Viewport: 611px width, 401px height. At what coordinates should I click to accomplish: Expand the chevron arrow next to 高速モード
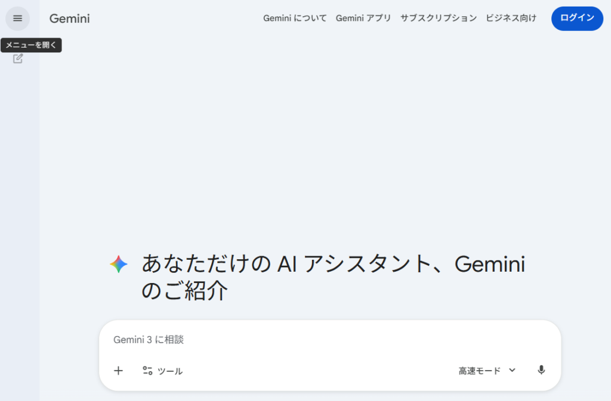coord(512,370)
